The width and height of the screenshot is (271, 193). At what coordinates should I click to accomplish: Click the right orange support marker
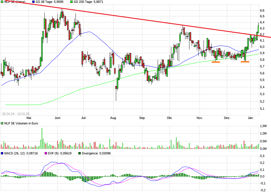[244, 61]
